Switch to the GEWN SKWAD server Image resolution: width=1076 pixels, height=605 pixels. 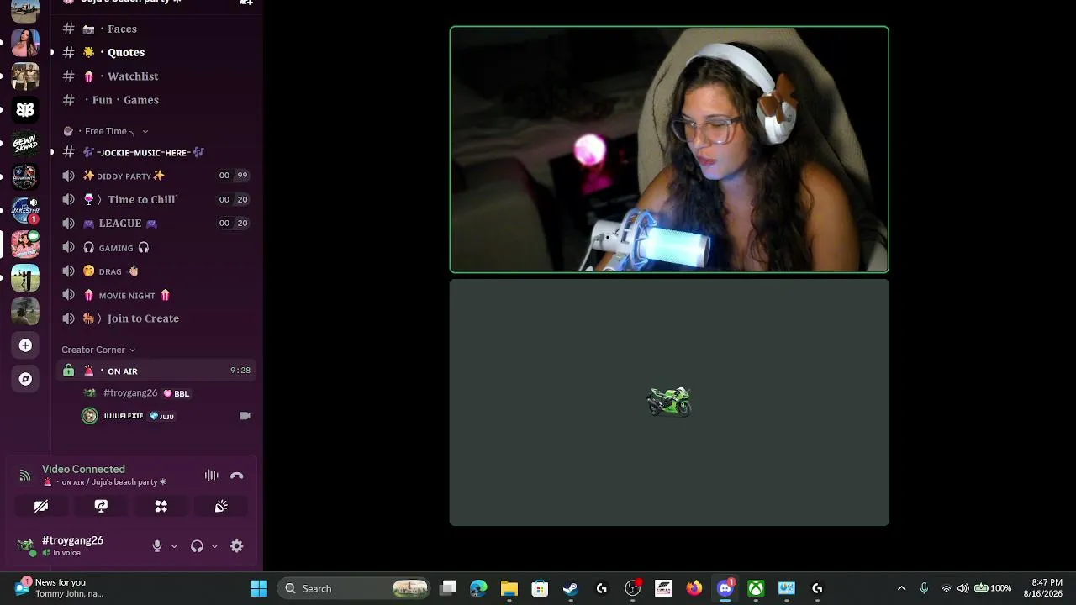tap(25, 144)
